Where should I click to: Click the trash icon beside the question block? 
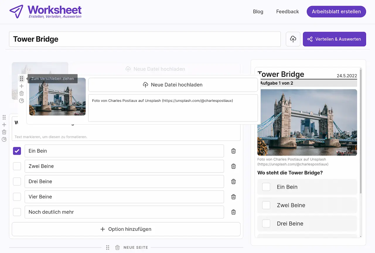tap(4, 132)
